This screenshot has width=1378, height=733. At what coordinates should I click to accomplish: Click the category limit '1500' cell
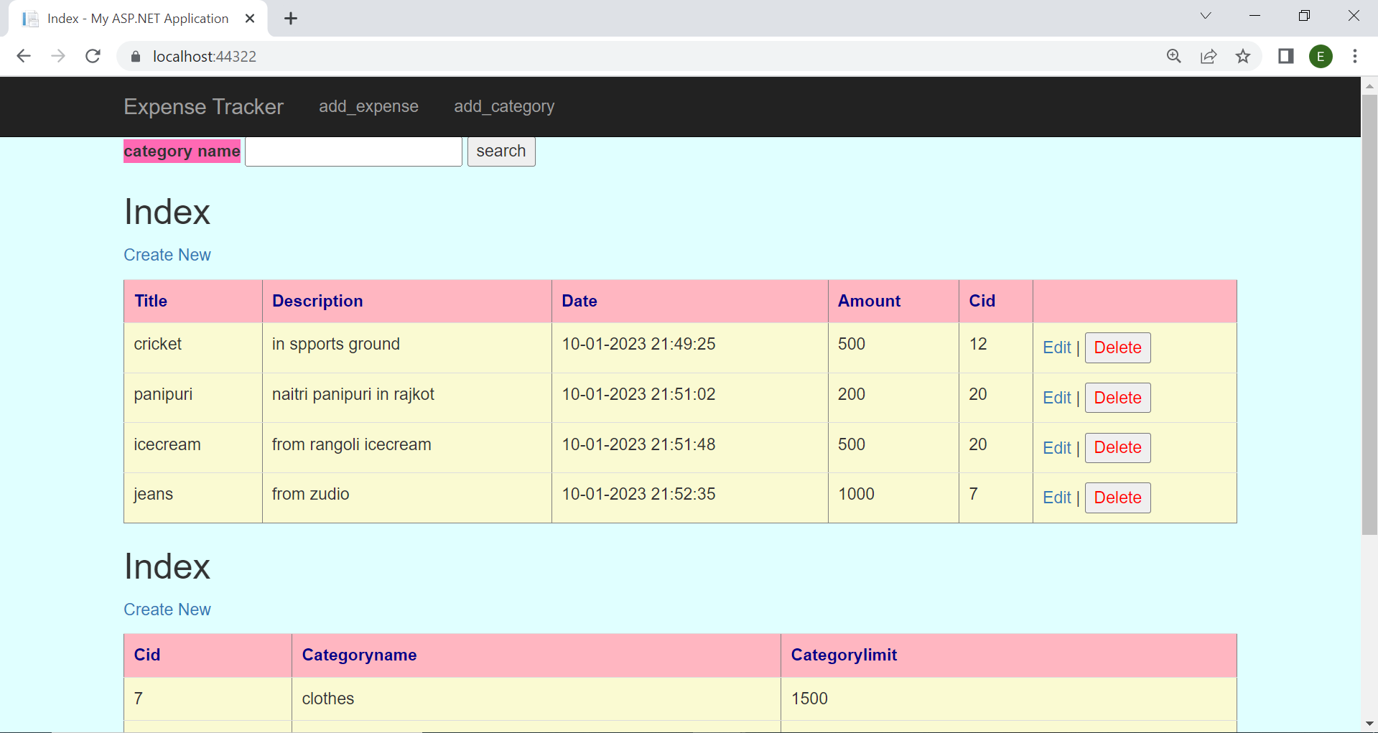(x=1009, y=699)
